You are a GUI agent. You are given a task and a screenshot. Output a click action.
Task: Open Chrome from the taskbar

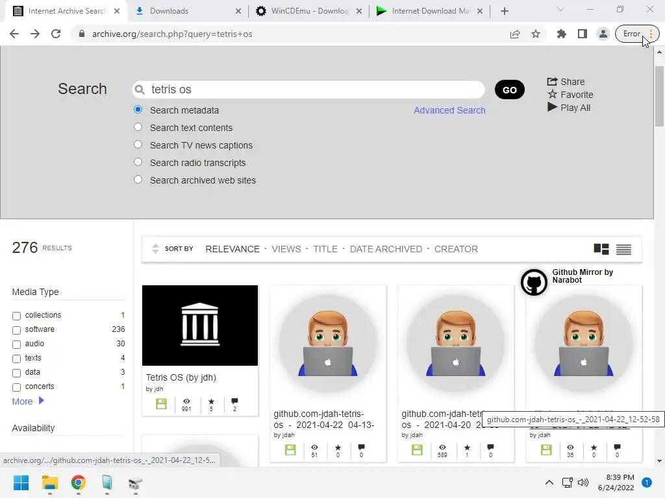click(x=79, y=482)
